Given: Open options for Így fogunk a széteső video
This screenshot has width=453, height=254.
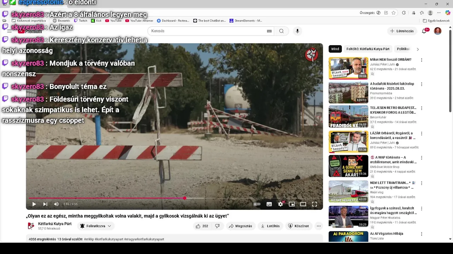Looking at the screenshot, I should coord(422,208).
